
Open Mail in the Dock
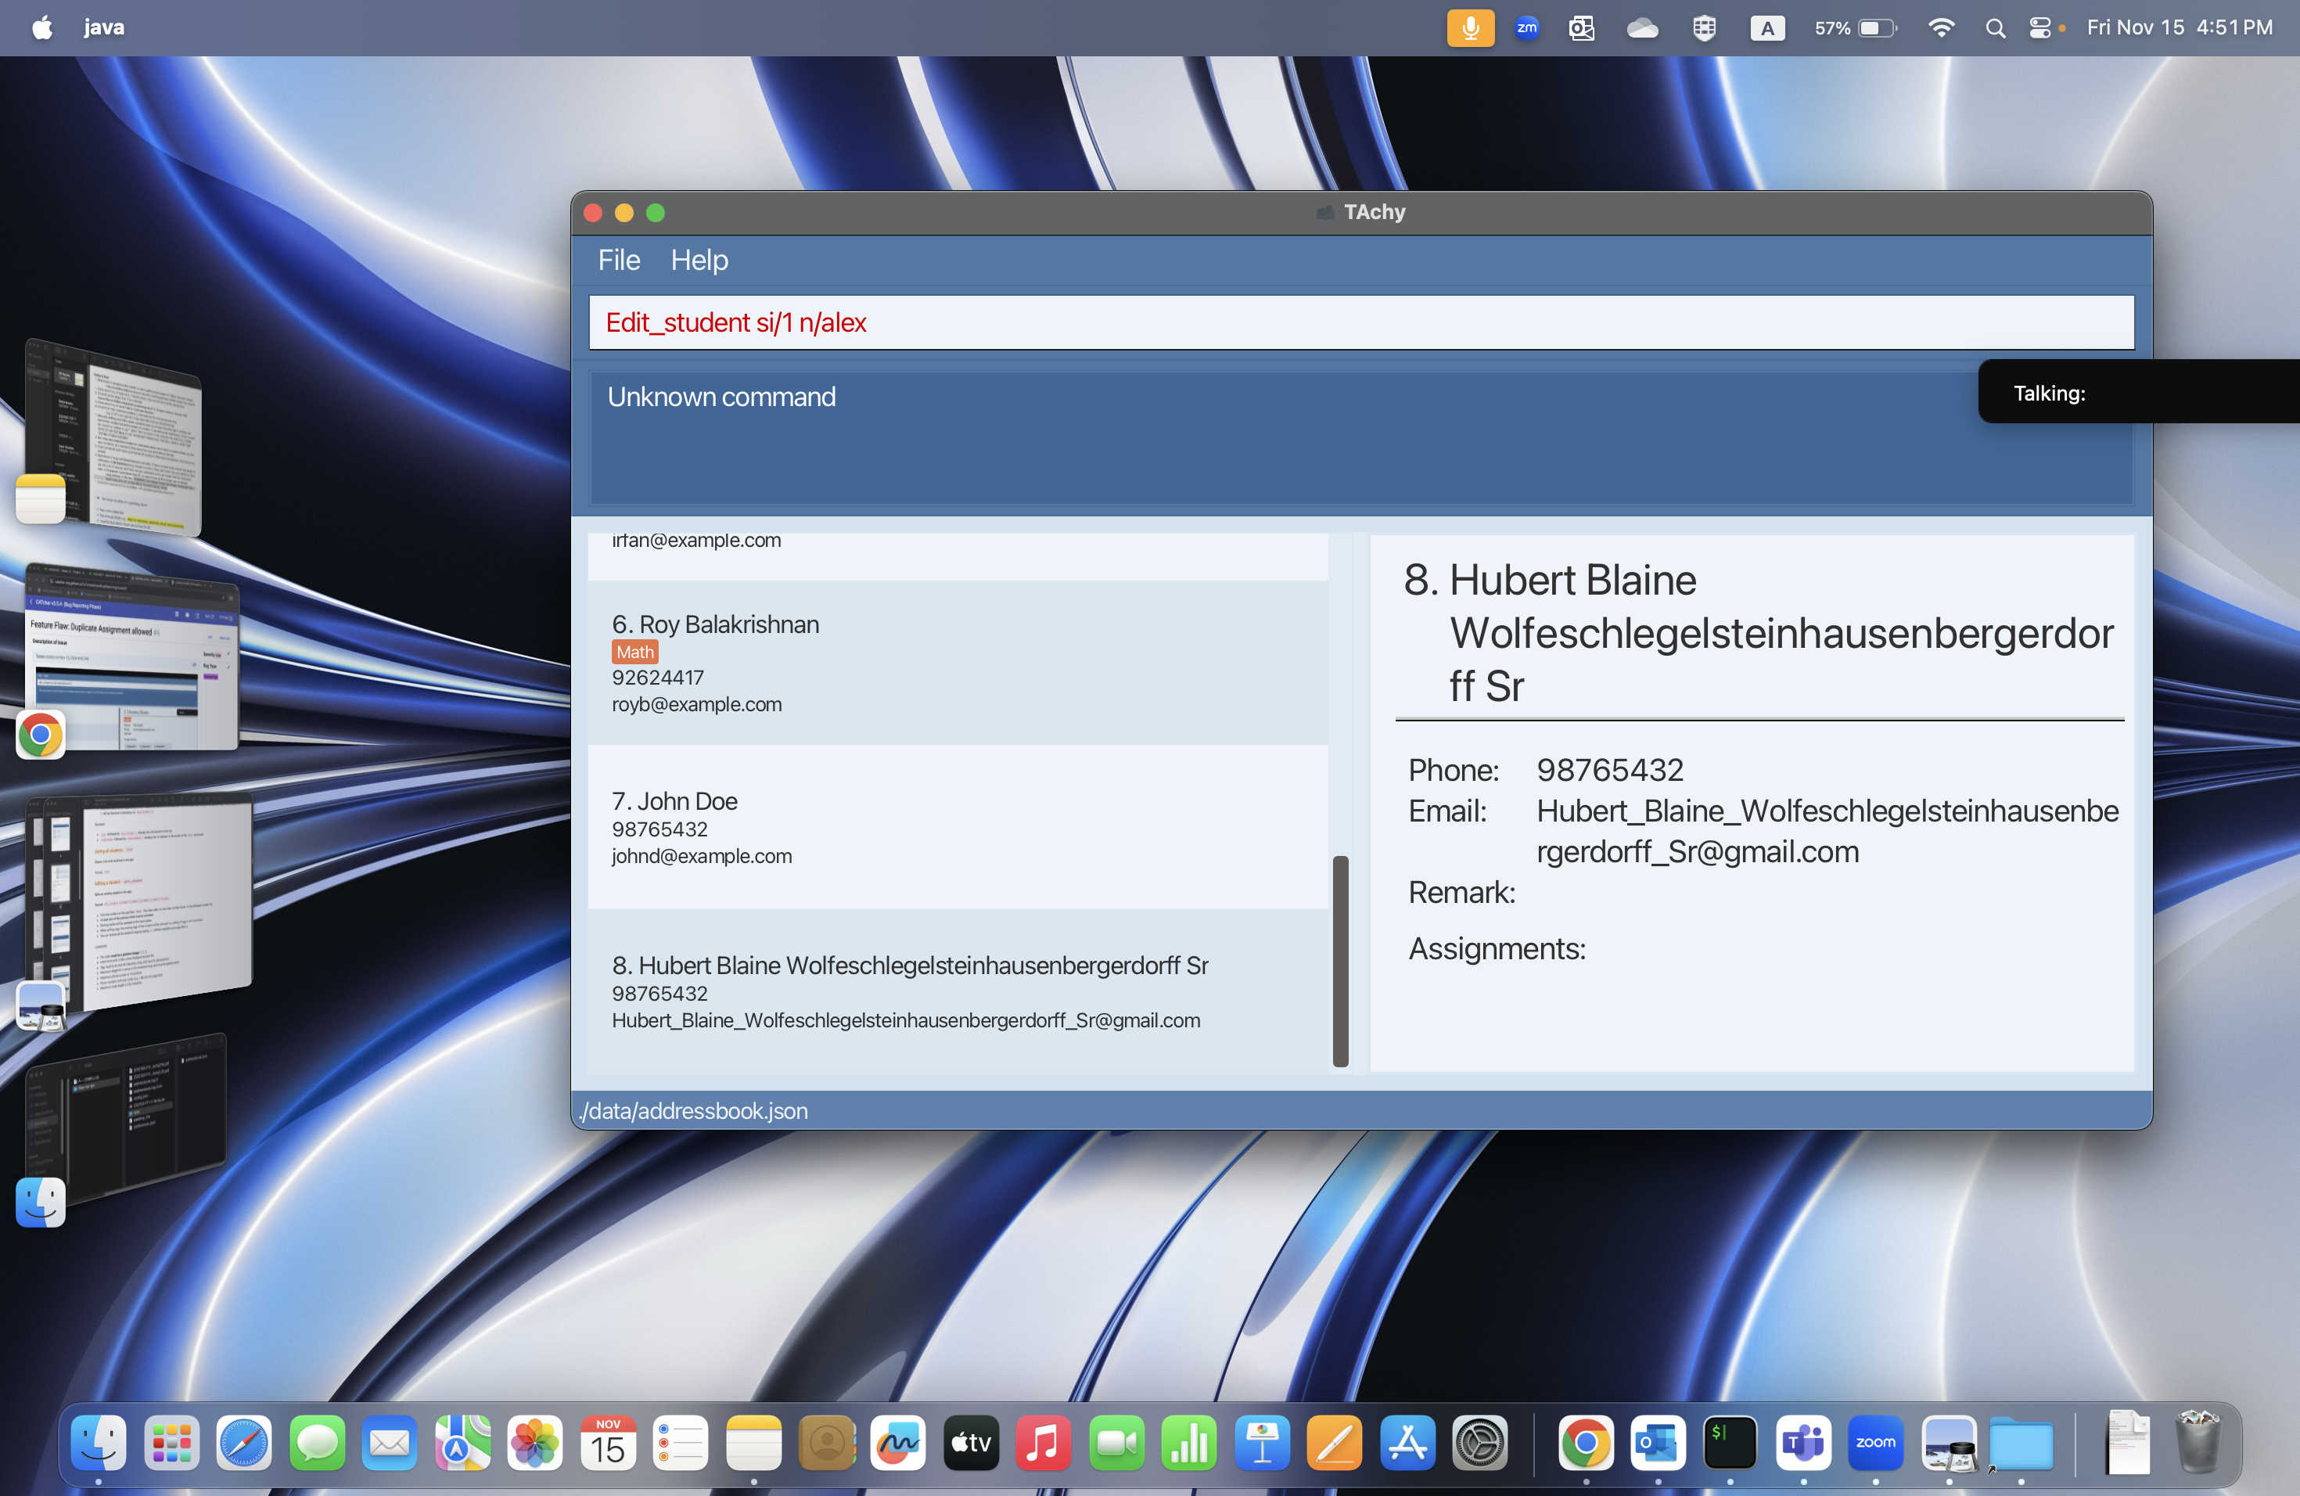coord(390,1443)
